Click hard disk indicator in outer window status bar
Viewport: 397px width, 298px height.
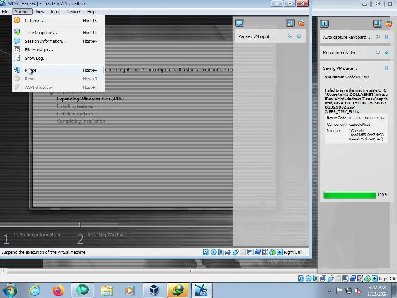300,279
